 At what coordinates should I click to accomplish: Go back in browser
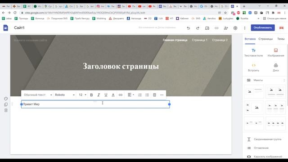4,13
